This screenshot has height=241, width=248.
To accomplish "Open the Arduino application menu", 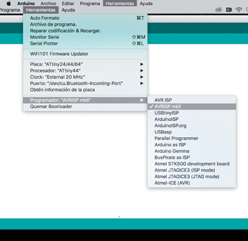I will click(x=26, y=4).
